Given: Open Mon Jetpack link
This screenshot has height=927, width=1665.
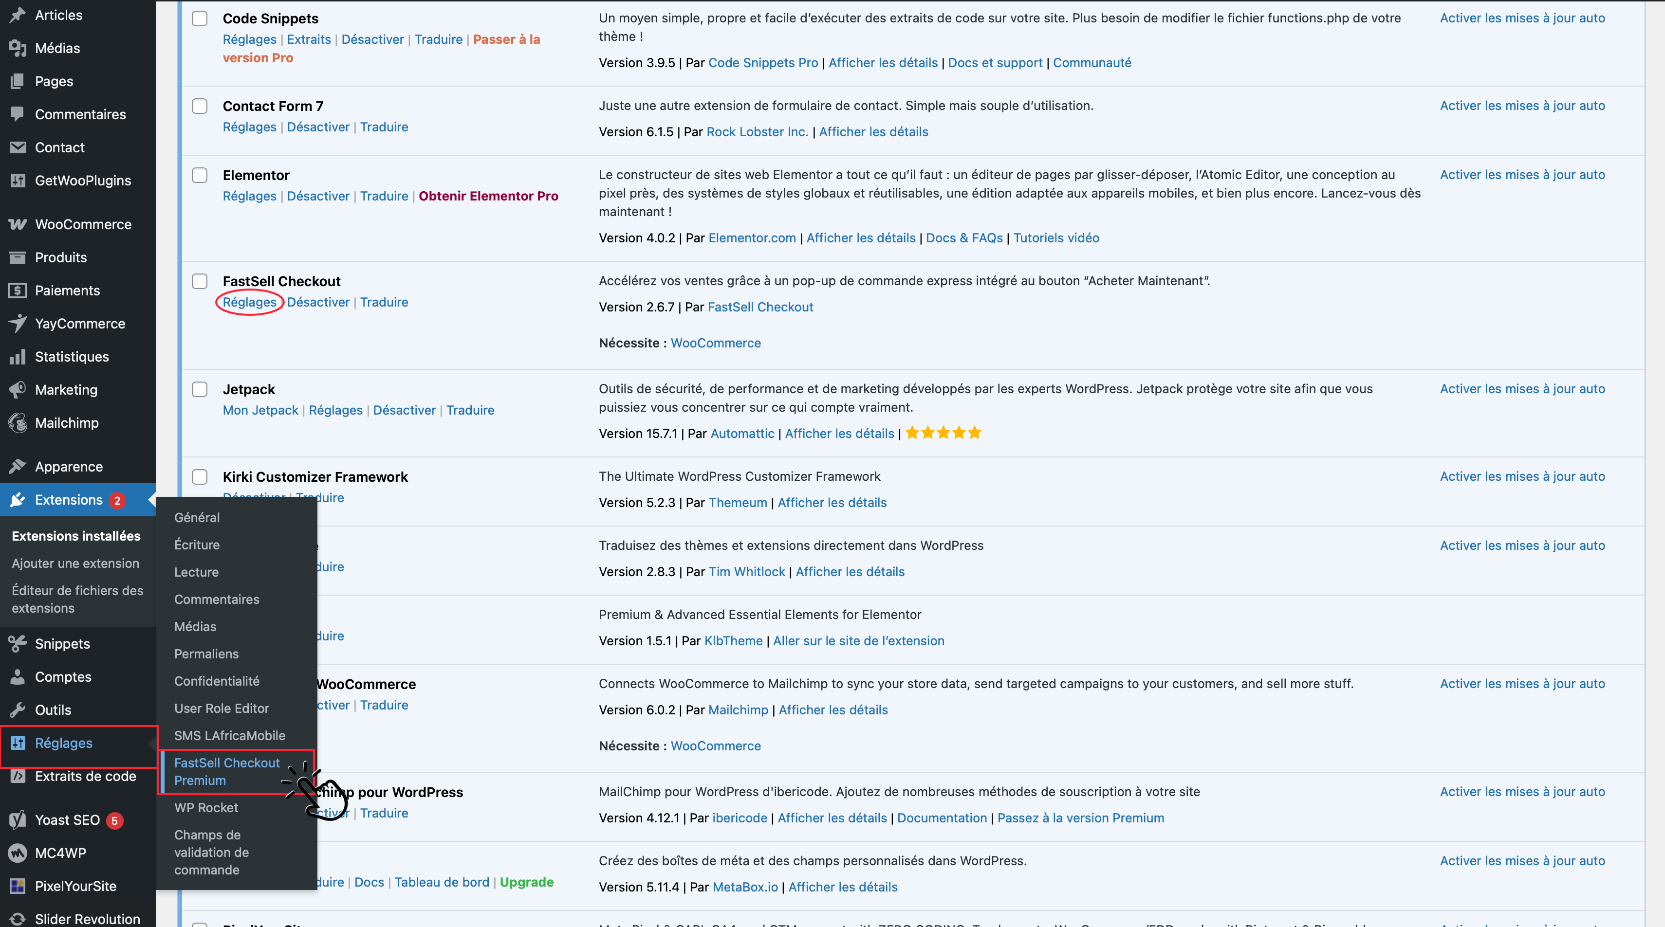Looking at the screenshot, I should tap(260, 410).
